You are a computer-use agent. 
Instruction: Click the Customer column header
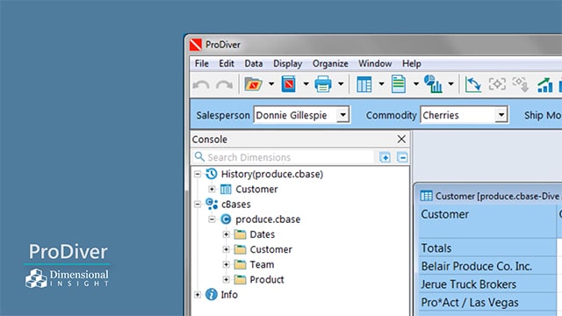pos(488,220)
